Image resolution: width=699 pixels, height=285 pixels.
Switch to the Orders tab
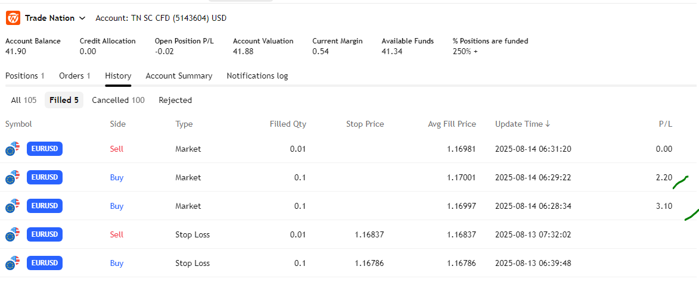coord(74,76)
